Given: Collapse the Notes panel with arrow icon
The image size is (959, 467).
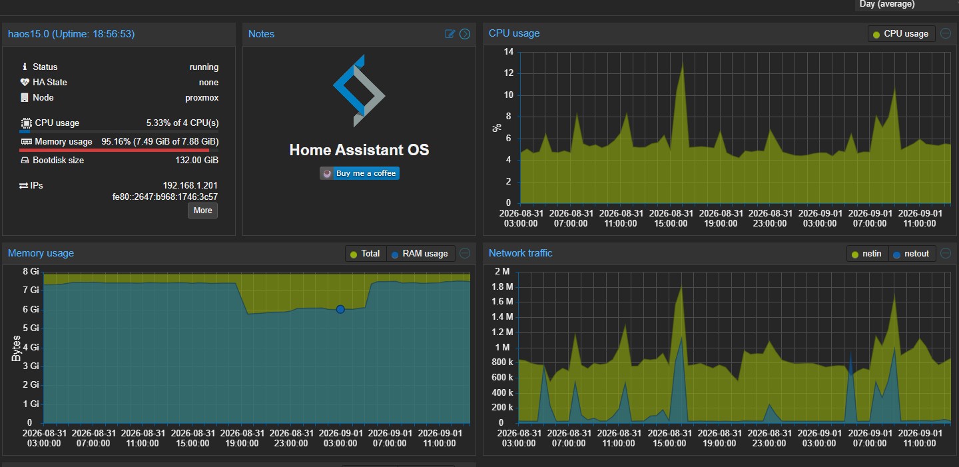Looking at the screenshot, I should (465, 34).
